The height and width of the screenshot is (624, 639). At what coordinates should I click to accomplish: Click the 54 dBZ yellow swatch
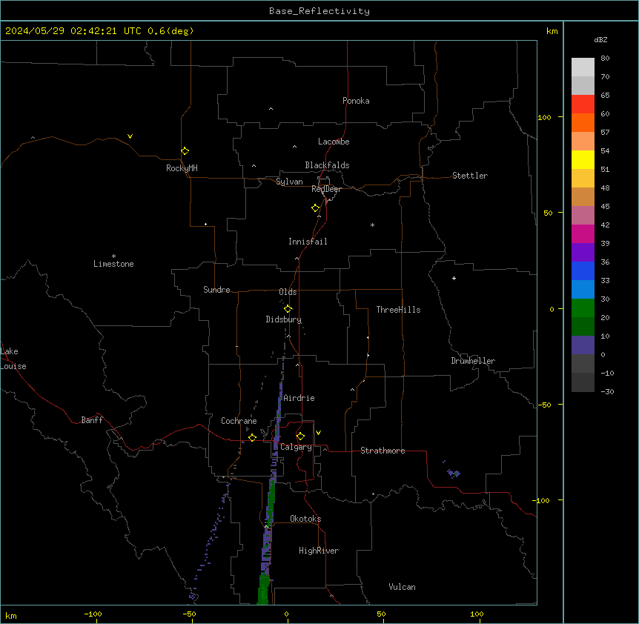[x=583, y=159]
